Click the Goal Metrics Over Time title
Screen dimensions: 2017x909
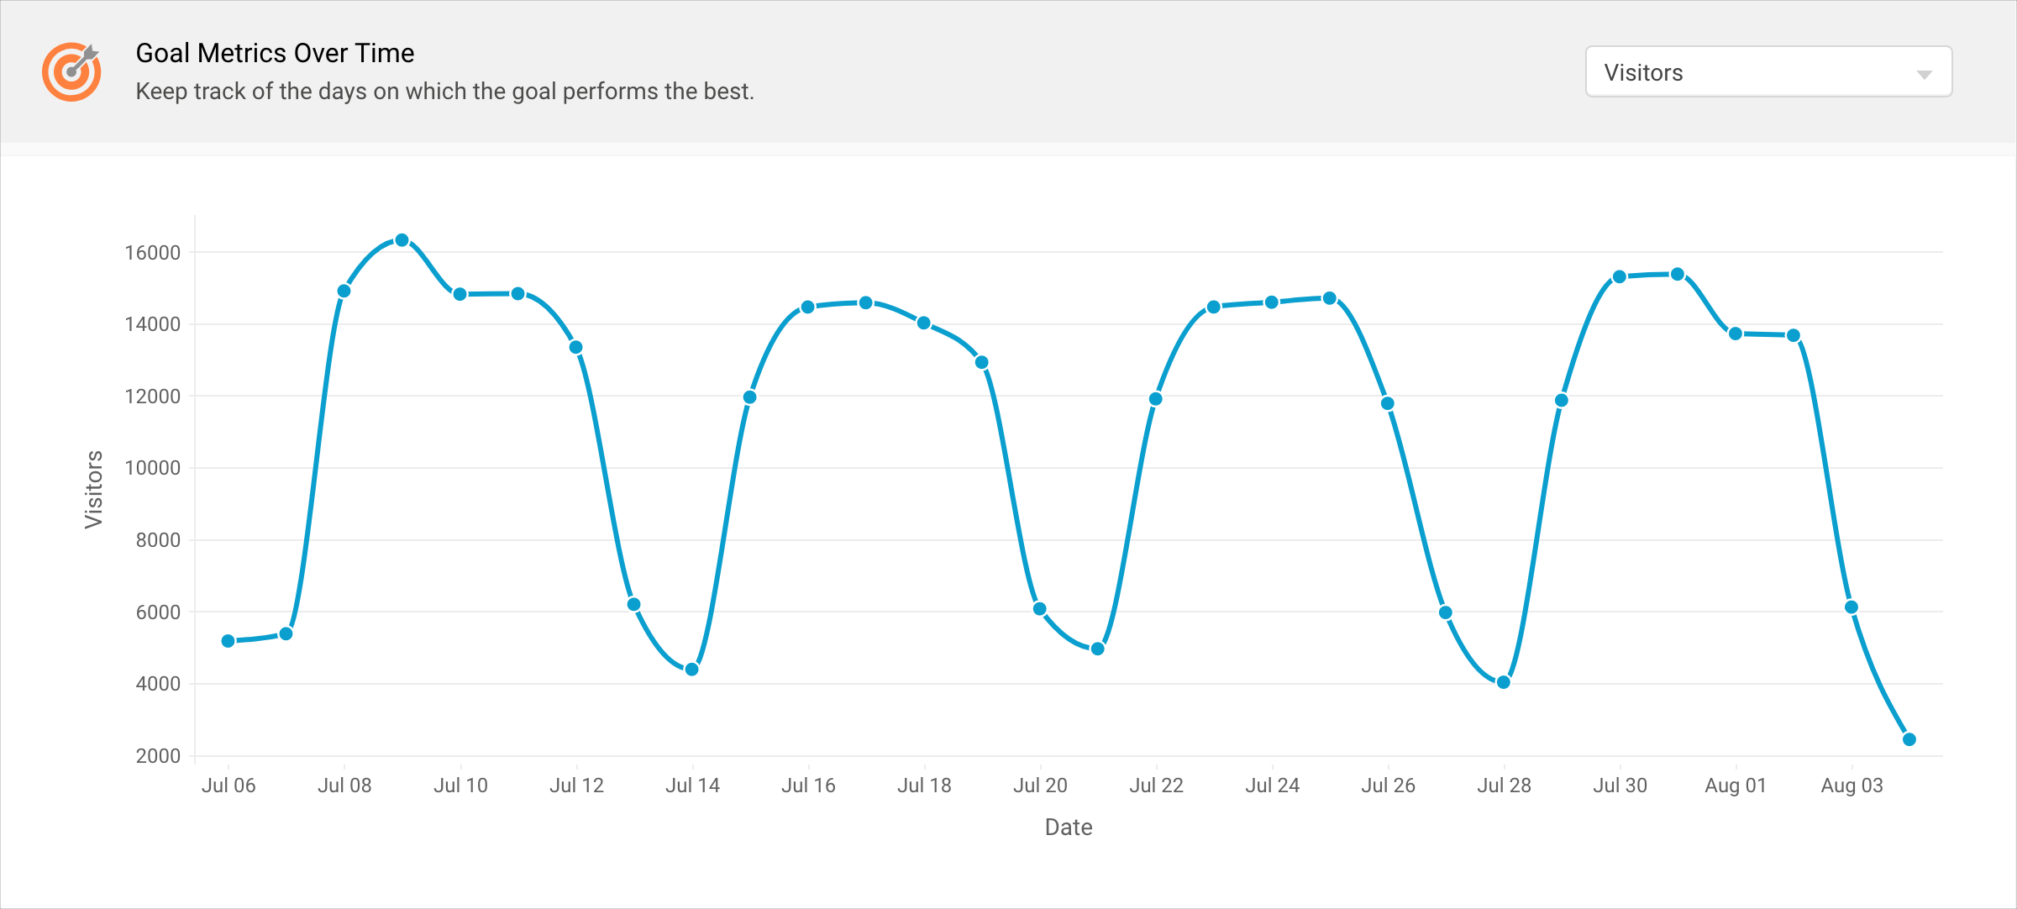click(x=275, y=53)
